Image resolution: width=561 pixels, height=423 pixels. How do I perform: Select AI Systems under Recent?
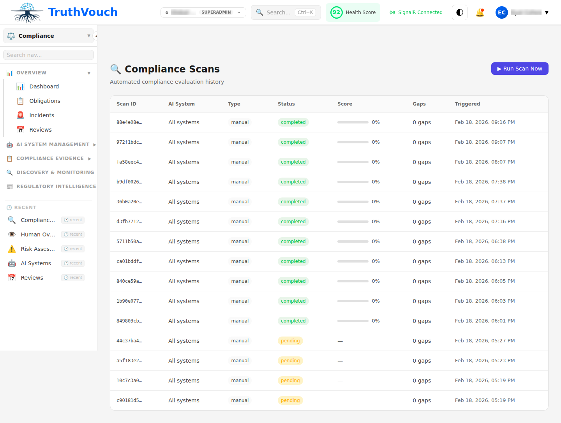[36, 263]
